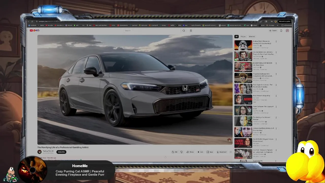Click the search magnifier button
Screen dimensions: 325x183
184,30
